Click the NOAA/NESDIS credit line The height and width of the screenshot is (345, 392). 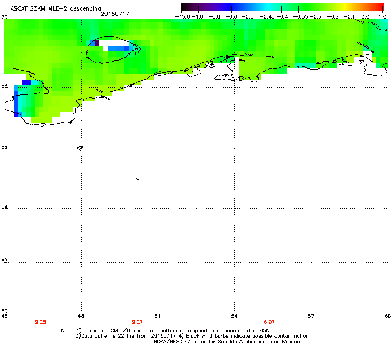(x=229, y=342)
